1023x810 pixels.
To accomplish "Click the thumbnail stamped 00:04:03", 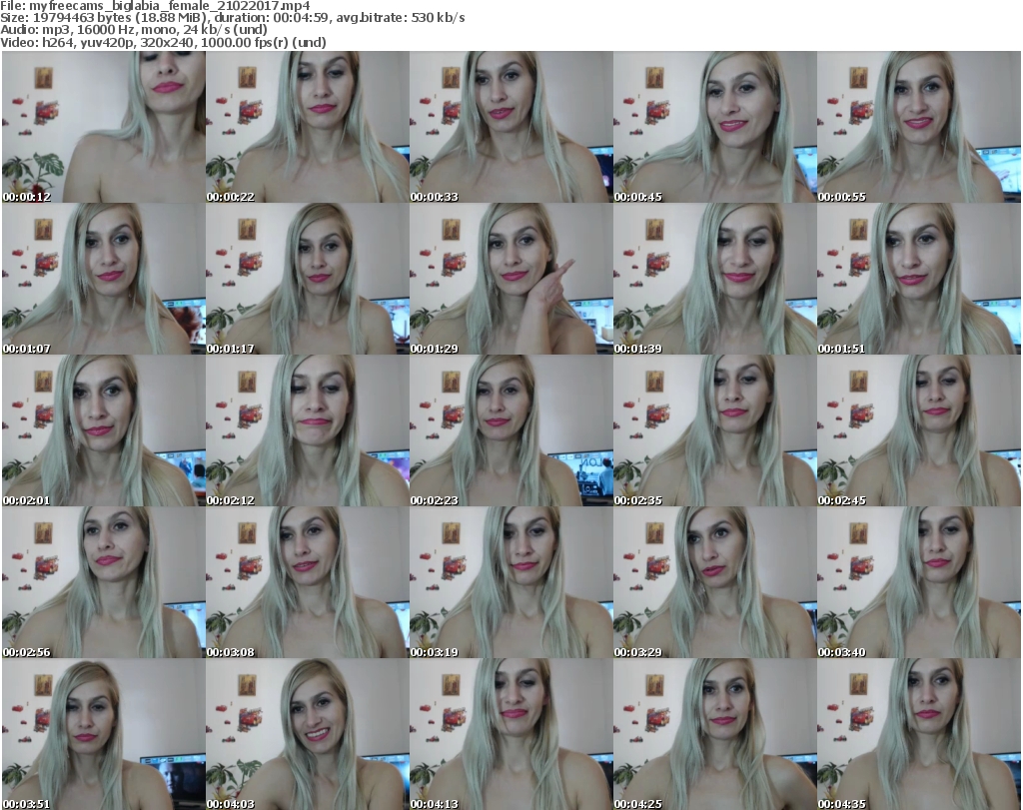I will pyautogui.click(x=308, y=734).
